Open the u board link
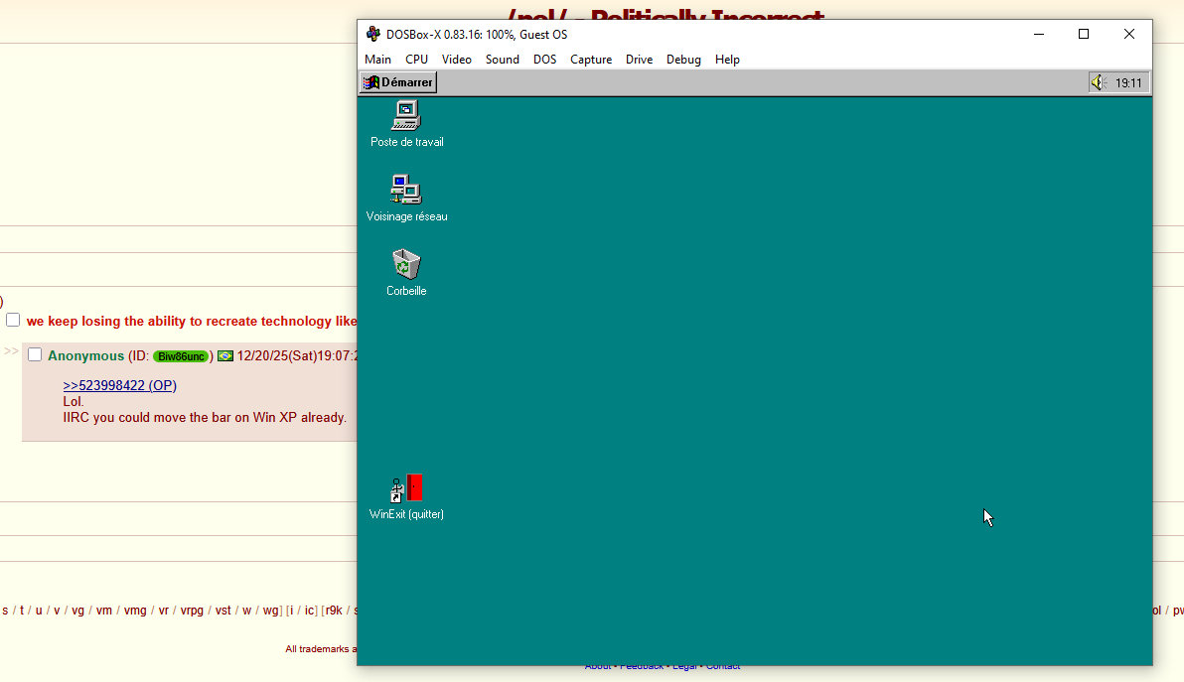 (x=39, y=611)
